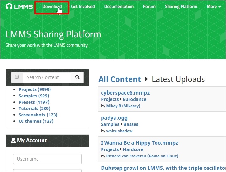The image size is (226, 172).
Task: Open cyberspace6.mmpz upload
Action: 125,93
